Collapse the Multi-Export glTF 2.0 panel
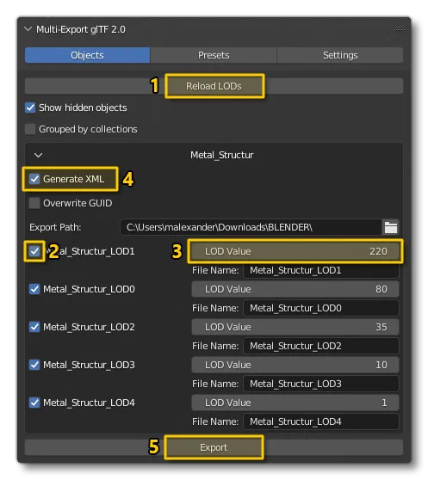The image size is (428, 480). pos(28,29)
